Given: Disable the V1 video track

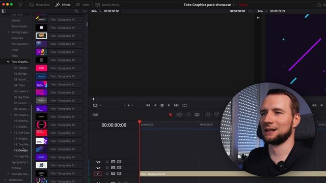Looking at the screenshot, I should click(119, 173).
